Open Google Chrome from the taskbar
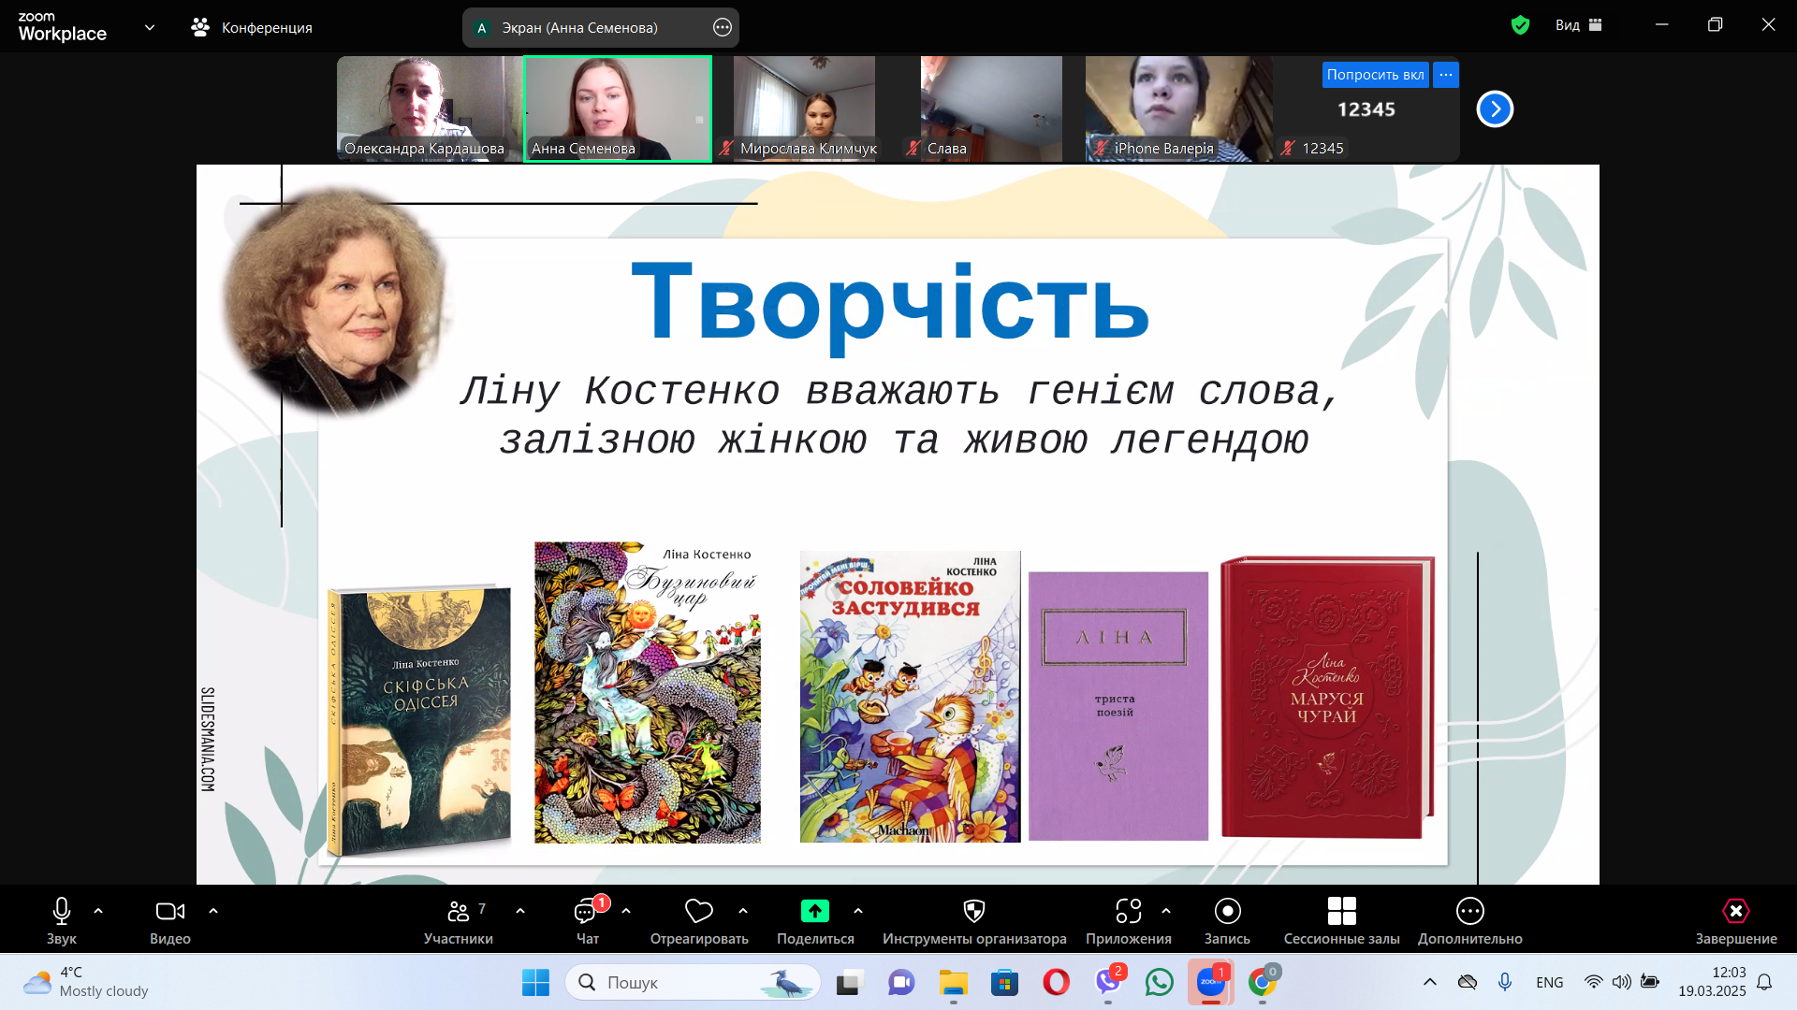The height and width of the screenshot is (1010, 1797). (1263, 983)
